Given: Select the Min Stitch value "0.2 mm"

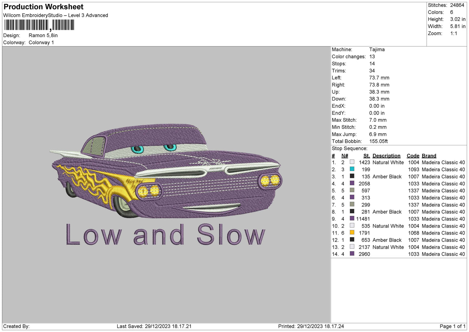Looking at the screenshot, I should 378,127.
